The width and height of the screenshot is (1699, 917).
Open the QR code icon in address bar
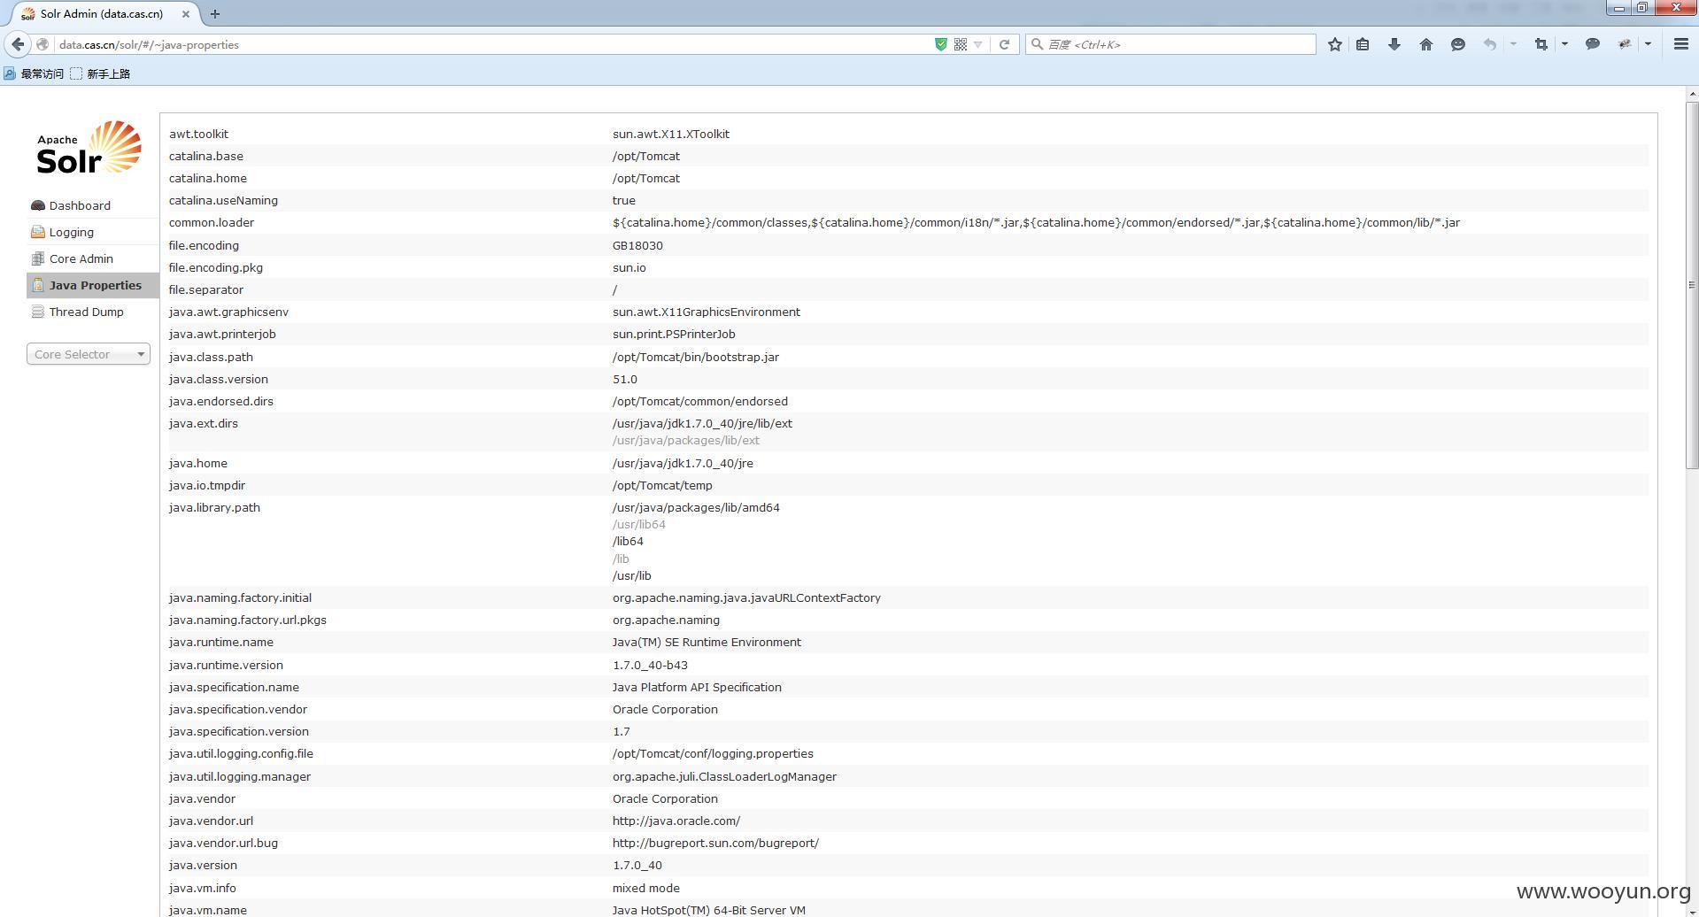[x=961, y=44]
